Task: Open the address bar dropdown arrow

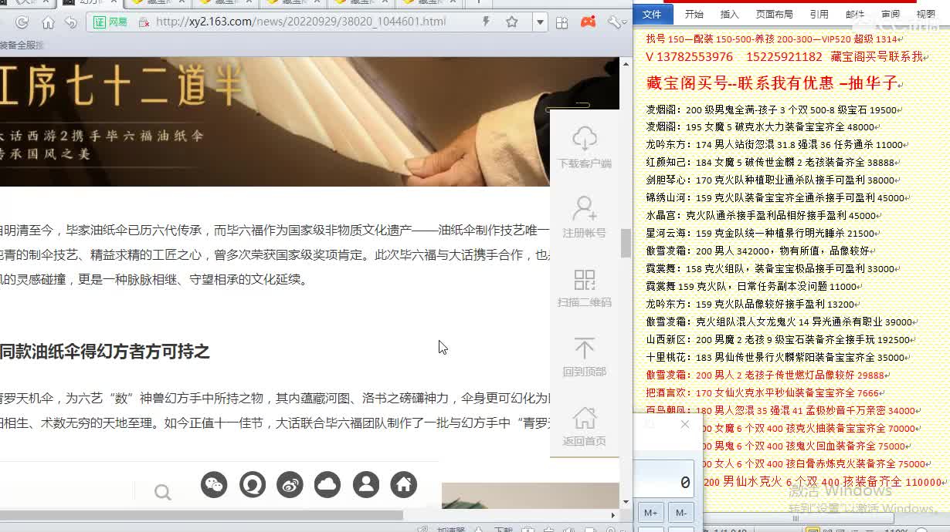Action: 540,22
